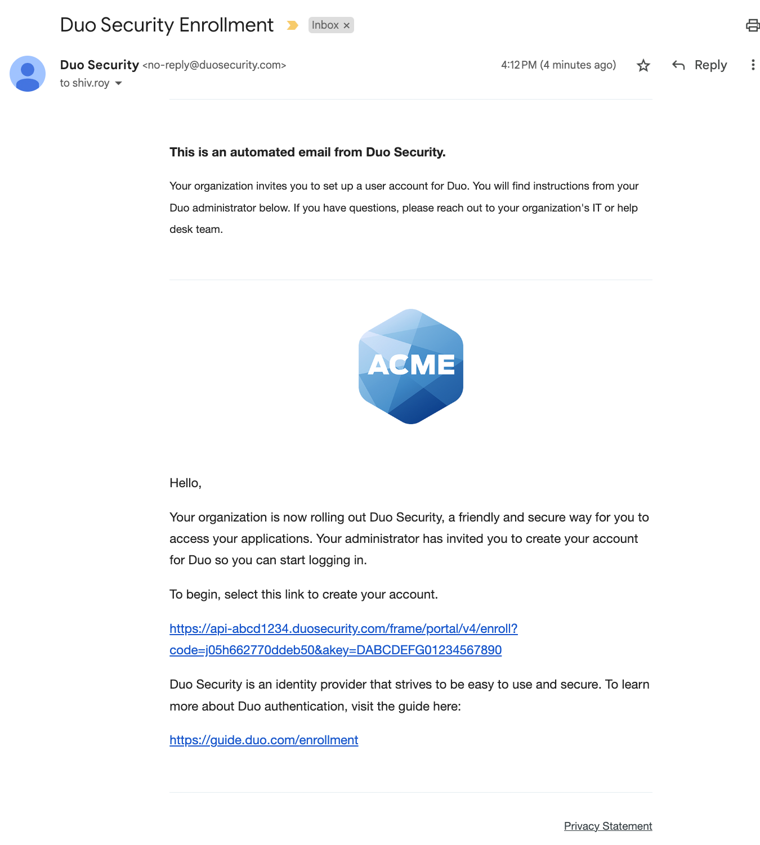This screenshot has height=845, width=760.
Task: Click the ACME hexagon logo image
Action: [x=410, y=366]
